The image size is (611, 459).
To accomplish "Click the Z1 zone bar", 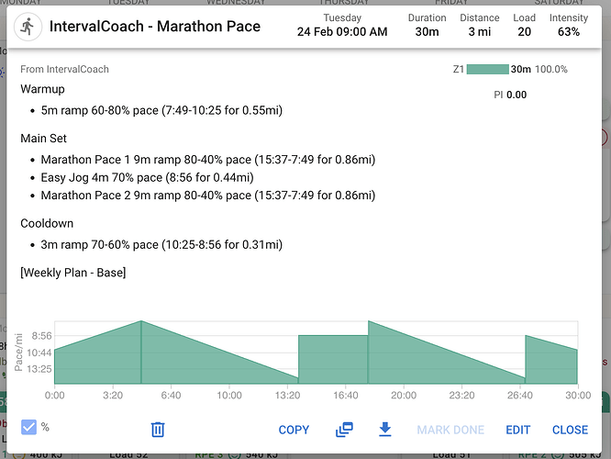I will coord(487,70).
